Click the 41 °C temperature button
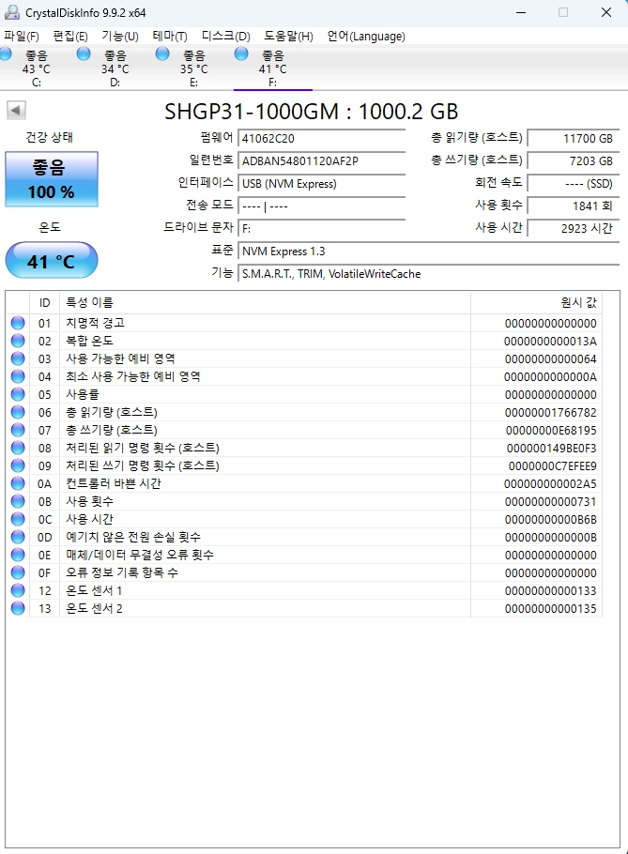 pyautogui.click(x=52, y=261)
